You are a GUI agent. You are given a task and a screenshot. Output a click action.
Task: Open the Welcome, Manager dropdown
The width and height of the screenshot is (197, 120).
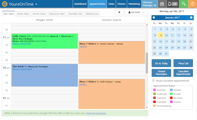pos(149,4)
